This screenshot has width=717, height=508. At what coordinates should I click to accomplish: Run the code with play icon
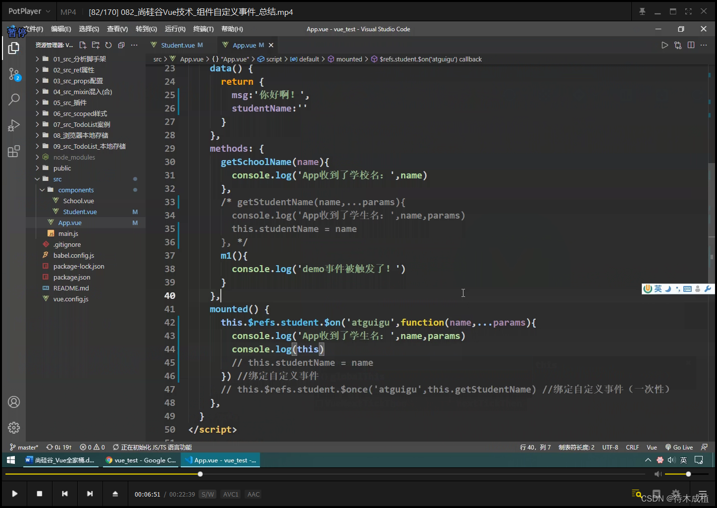[665, 45]
